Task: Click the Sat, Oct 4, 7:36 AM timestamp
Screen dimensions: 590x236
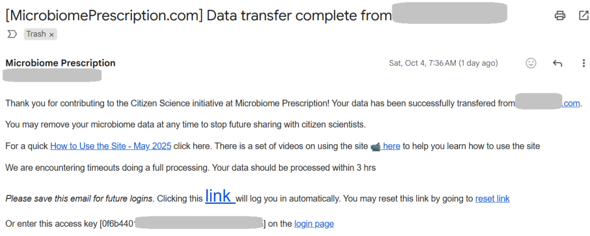Action: pyautogui.click(x=443, y=63)
